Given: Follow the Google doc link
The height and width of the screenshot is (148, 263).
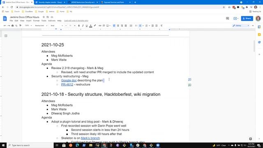Looking at the screenshot, I should tap(69, 81).
